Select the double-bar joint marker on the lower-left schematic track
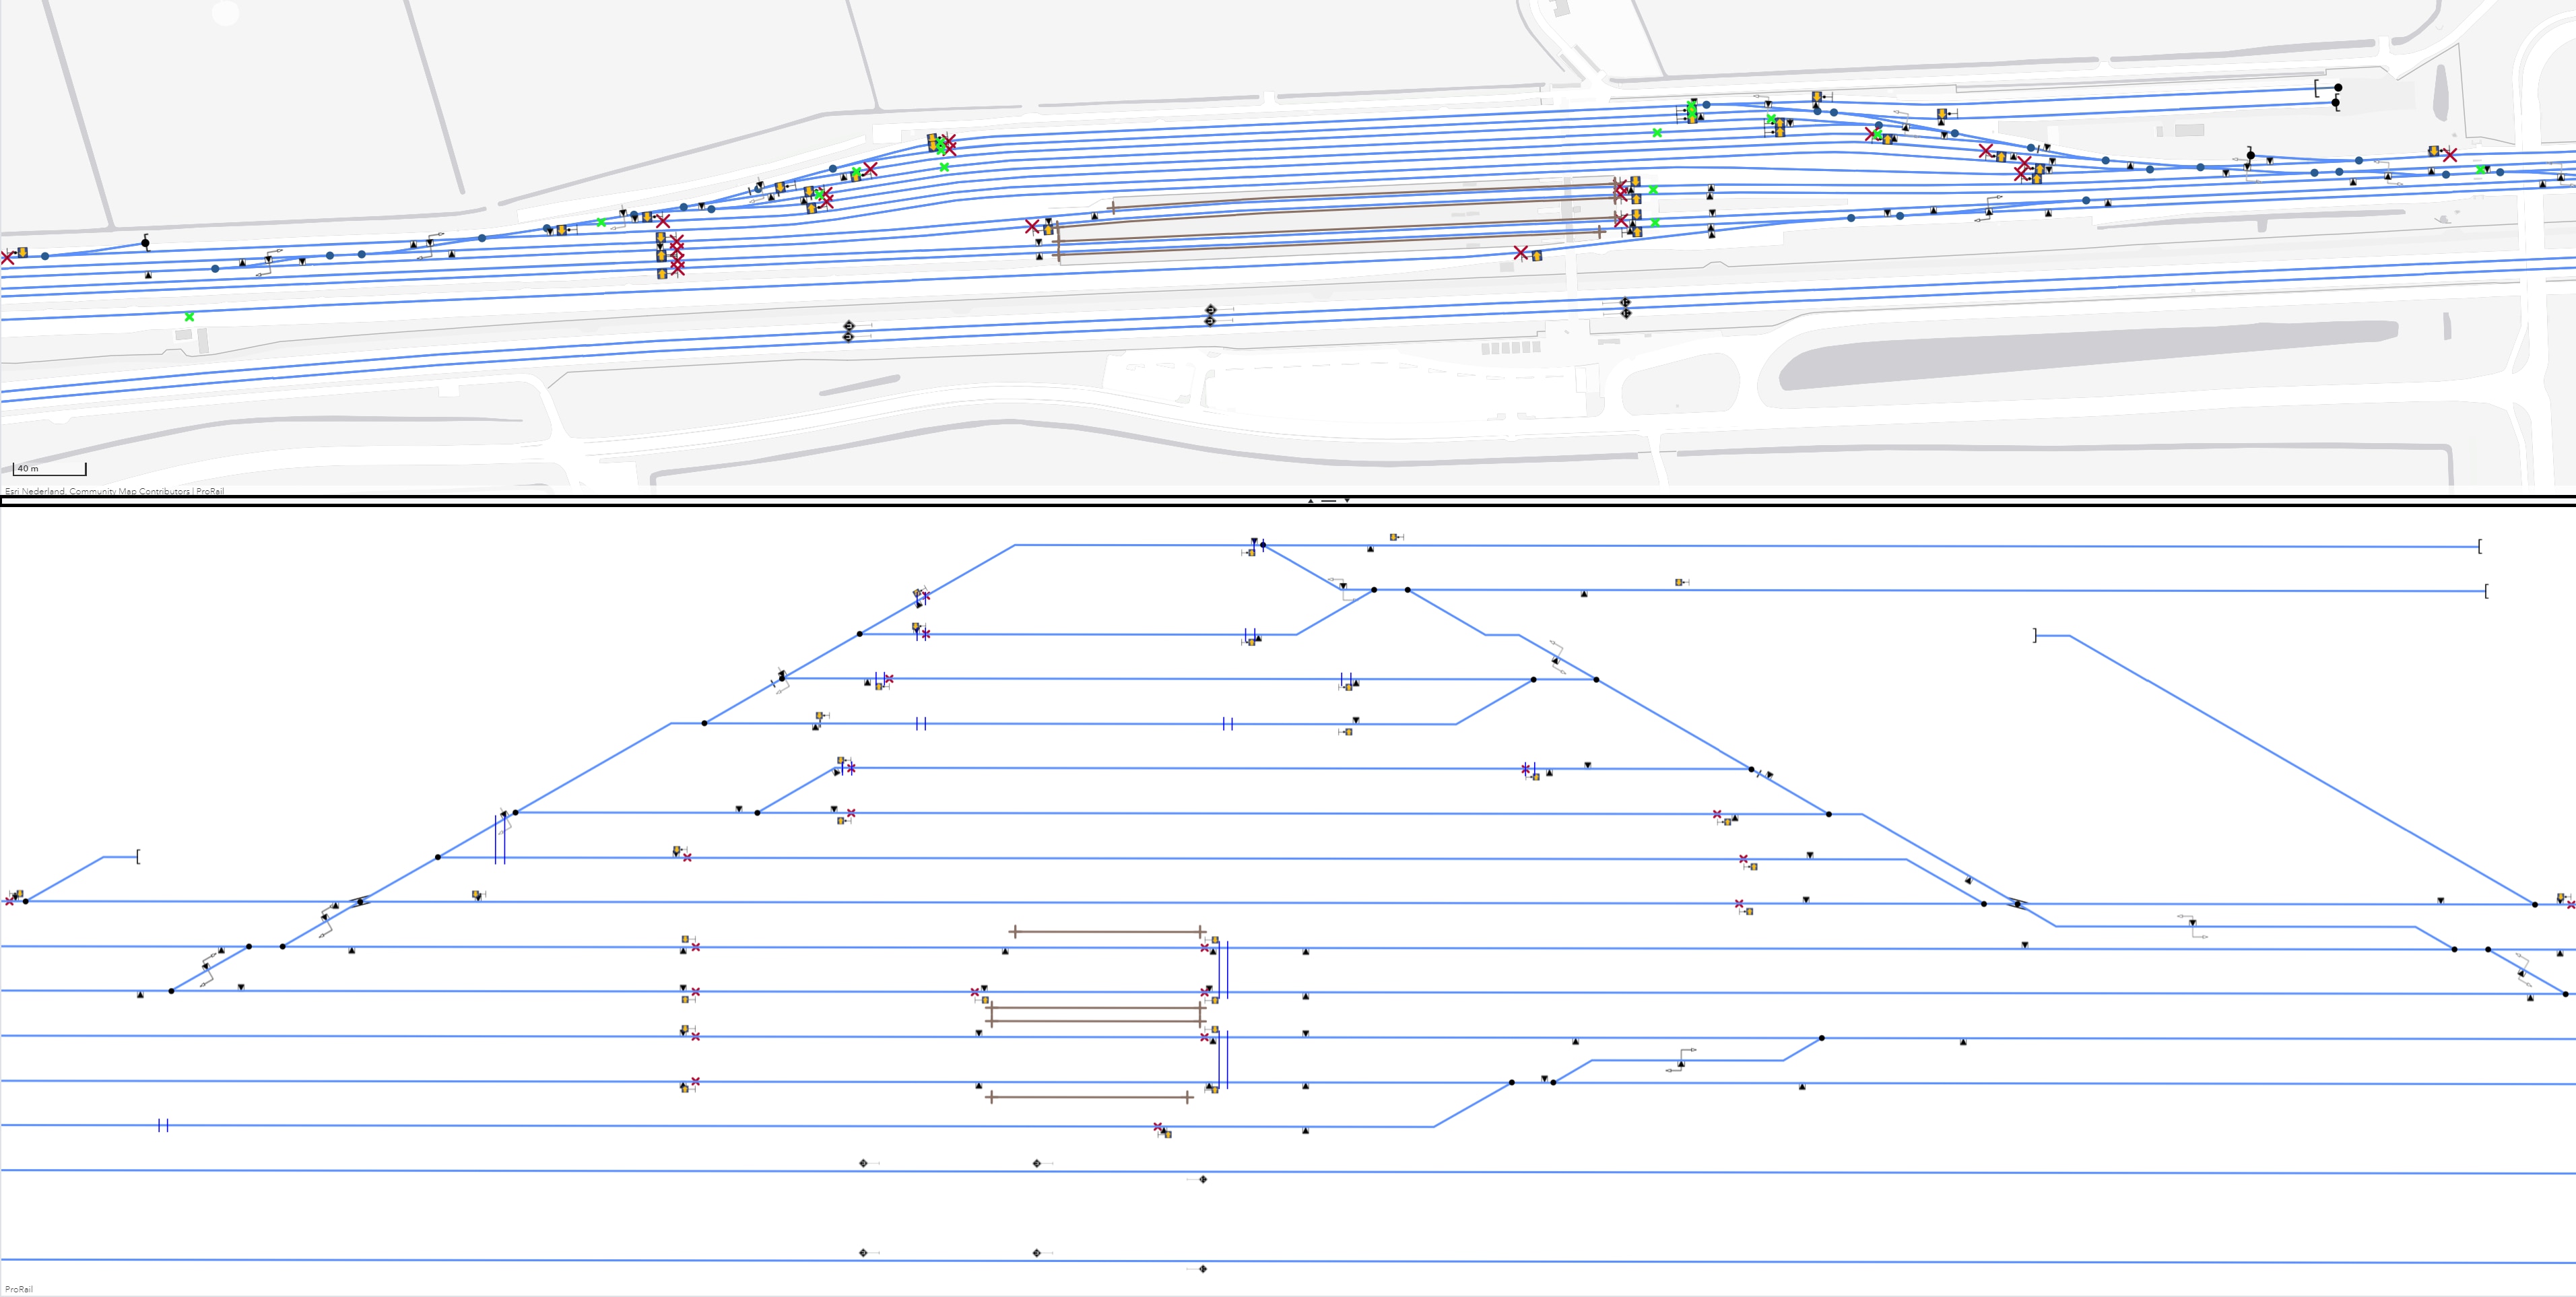The image size is (2576, 1297). pos(163,1125)
